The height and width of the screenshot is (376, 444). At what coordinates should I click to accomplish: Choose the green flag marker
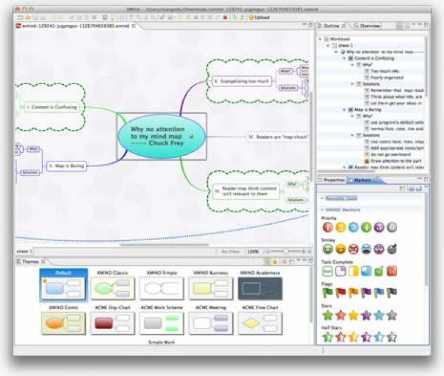coord(327,293)
